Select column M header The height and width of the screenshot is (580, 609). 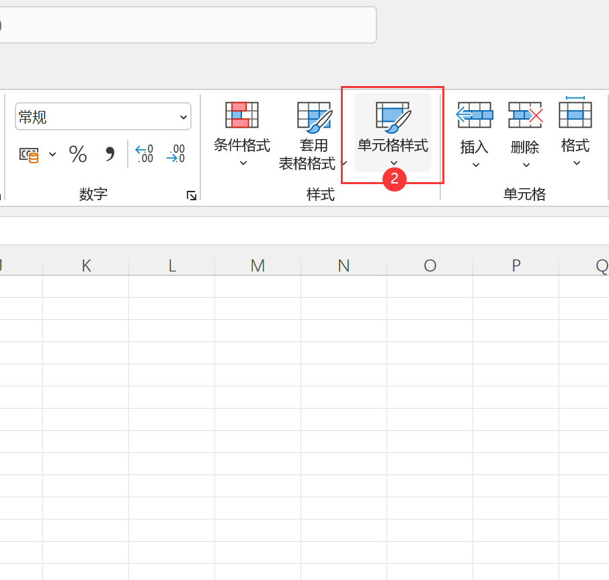click(x=258, y=265)
